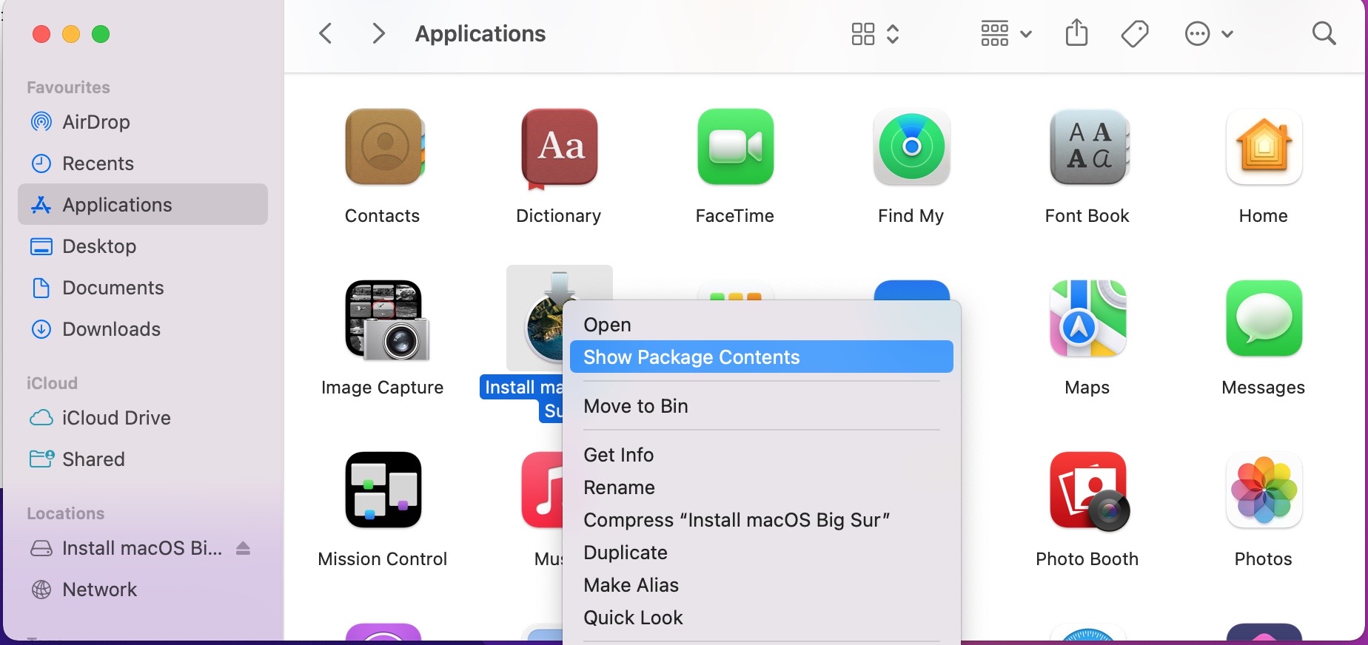The width and height of the screenshot is (1368, 645).
Task: Select Applications in the sidebar
Action: 143,205
